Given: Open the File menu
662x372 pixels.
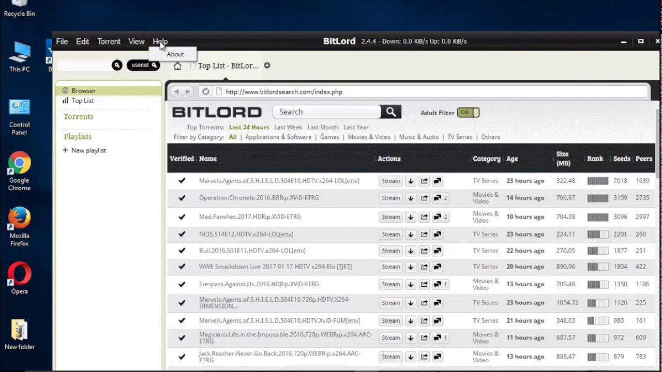Looking at the screenshot, I should (x=62, y=41).
